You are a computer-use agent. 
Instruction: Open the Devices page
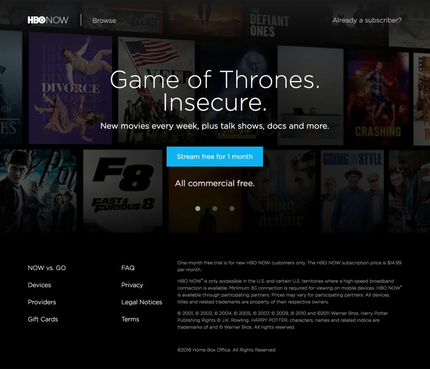tap(39, 285)
